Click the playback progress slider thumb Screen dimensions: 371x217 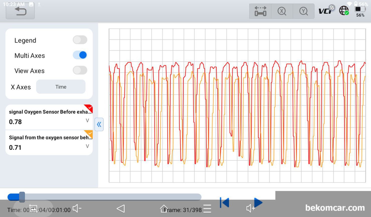22,197
